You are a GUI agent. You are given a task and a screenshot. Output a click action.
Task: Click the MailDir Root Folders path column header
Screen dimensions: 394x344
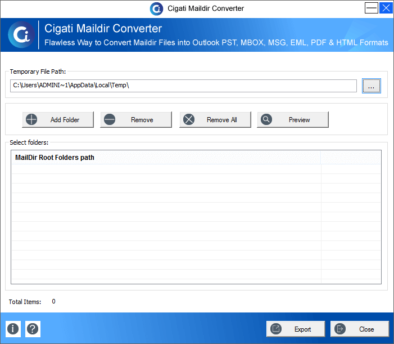tap(166, 158)
